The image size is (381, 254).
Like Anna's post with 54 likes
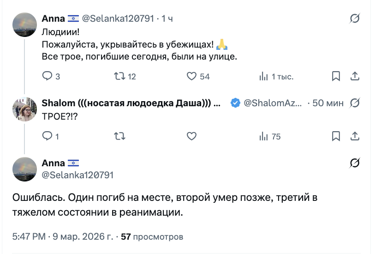(191, 76)
